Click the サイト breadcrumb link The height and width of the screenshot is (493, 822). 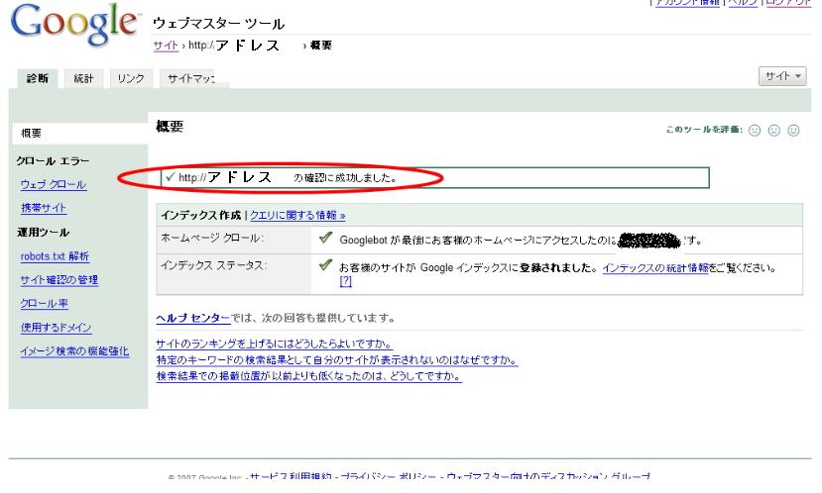[166, 46]
